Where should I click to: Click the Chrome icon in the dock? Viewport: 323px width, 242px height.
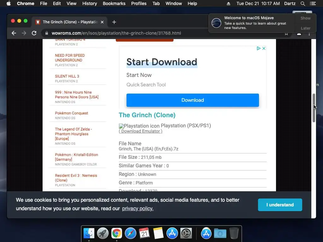(x=117, y=233)
